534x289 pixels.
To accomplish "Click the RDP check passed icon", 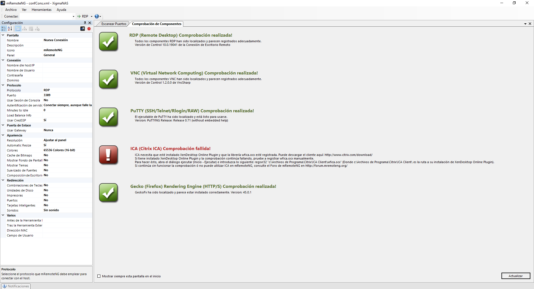I will [x=108, y=42].
